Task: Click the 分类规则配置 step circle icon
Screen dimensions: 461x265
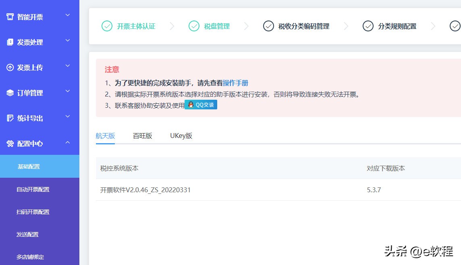Action: (x=368, y=26)
